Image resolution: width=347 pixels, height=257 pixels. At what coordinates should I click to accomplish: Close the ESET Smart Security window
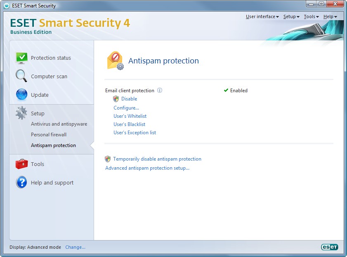click(x=335, y=4)
